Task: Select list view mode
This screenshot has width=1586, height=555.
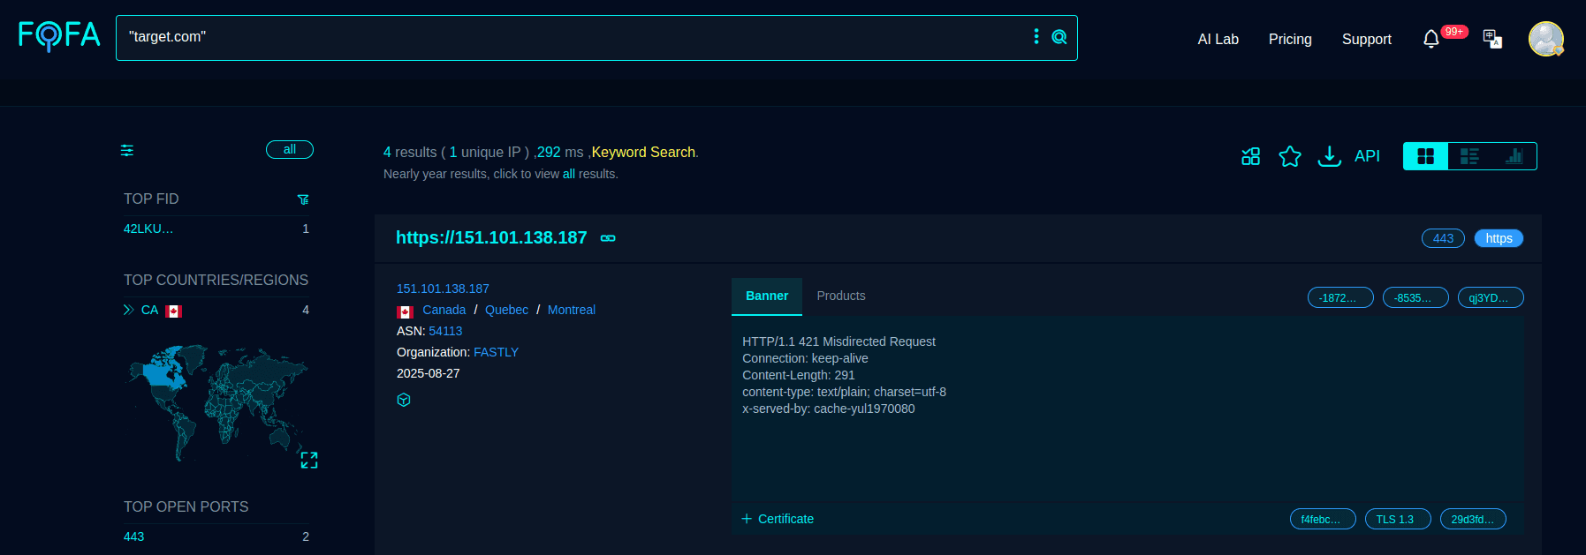Action: pos(1469,156)
